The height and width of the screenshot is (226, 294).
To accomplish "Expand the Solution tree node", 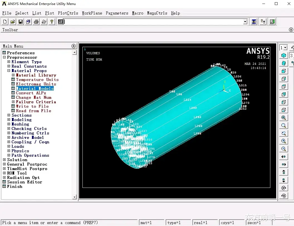I will (4, 160).
